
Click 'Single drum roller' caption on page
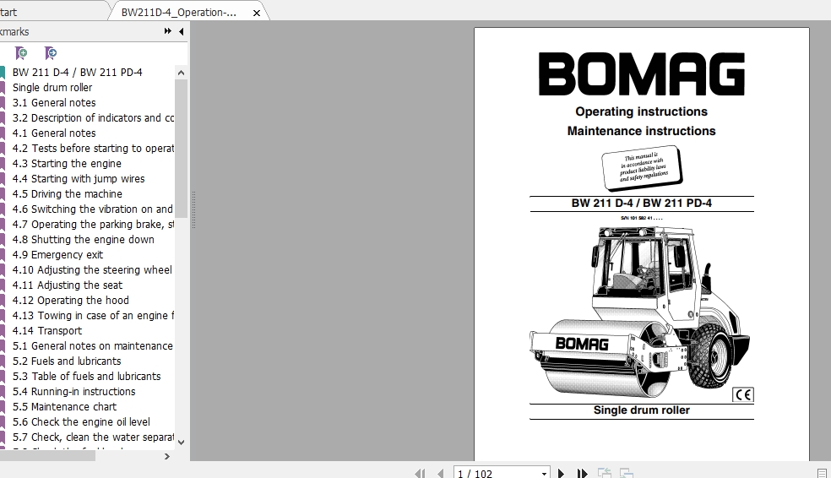point(641,410)
